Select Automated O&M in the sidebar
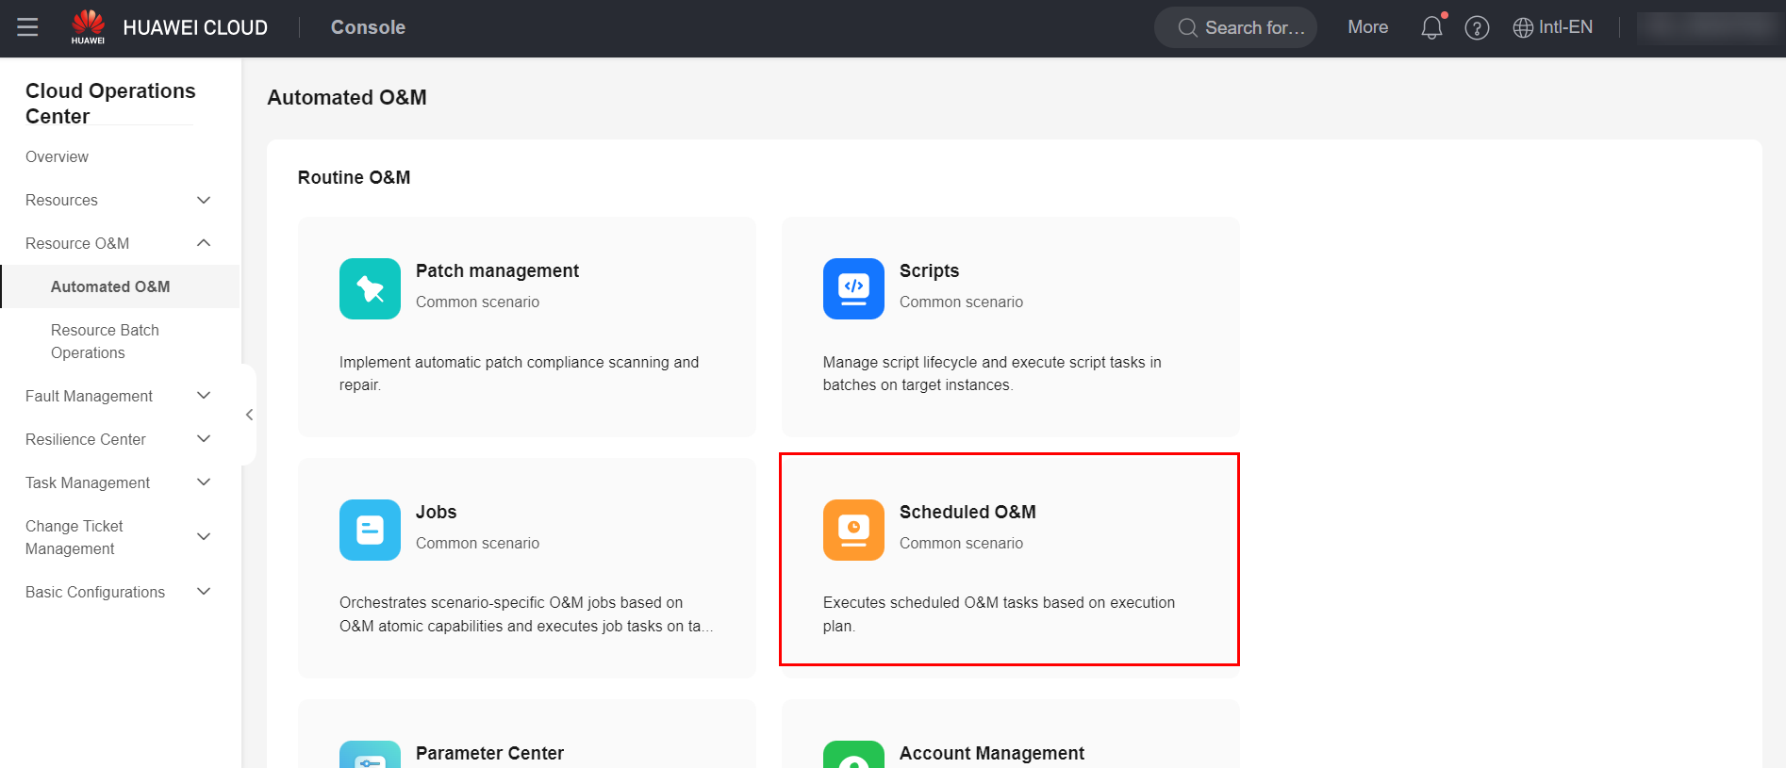Viewport: 1786px width, 768px height. point(110,286)
